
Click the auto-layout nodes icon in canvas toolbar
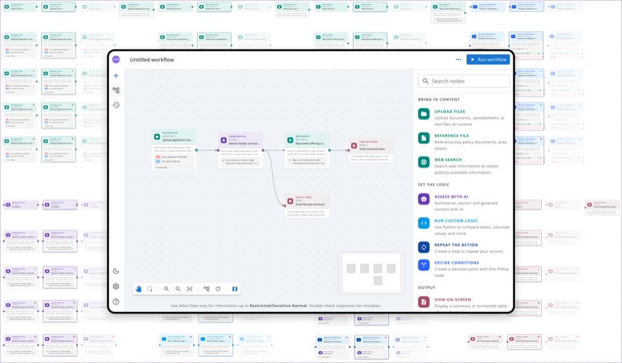point(206,289)
